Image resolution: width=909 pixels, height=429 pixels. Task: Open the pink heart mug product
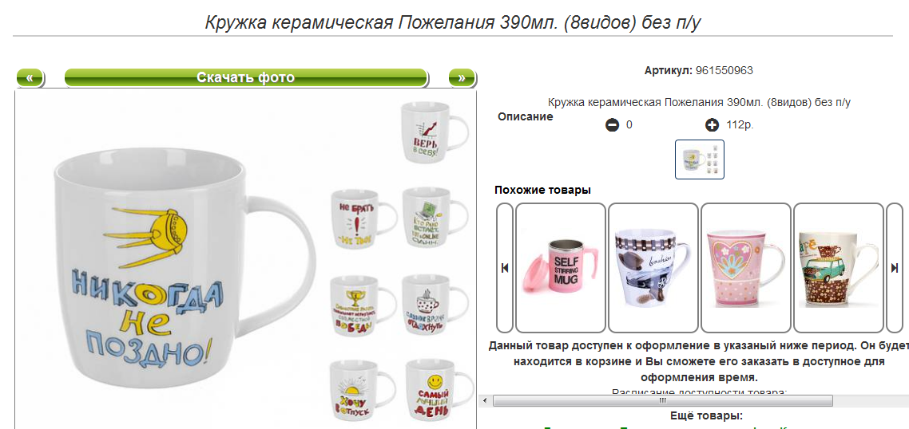click(x=746, y=267)
